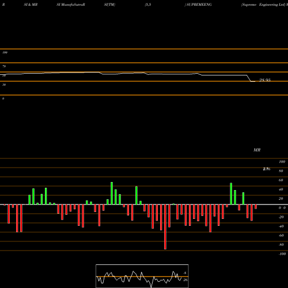Click the SUPREMEENG ticker text in header

(x=199, y=5)
